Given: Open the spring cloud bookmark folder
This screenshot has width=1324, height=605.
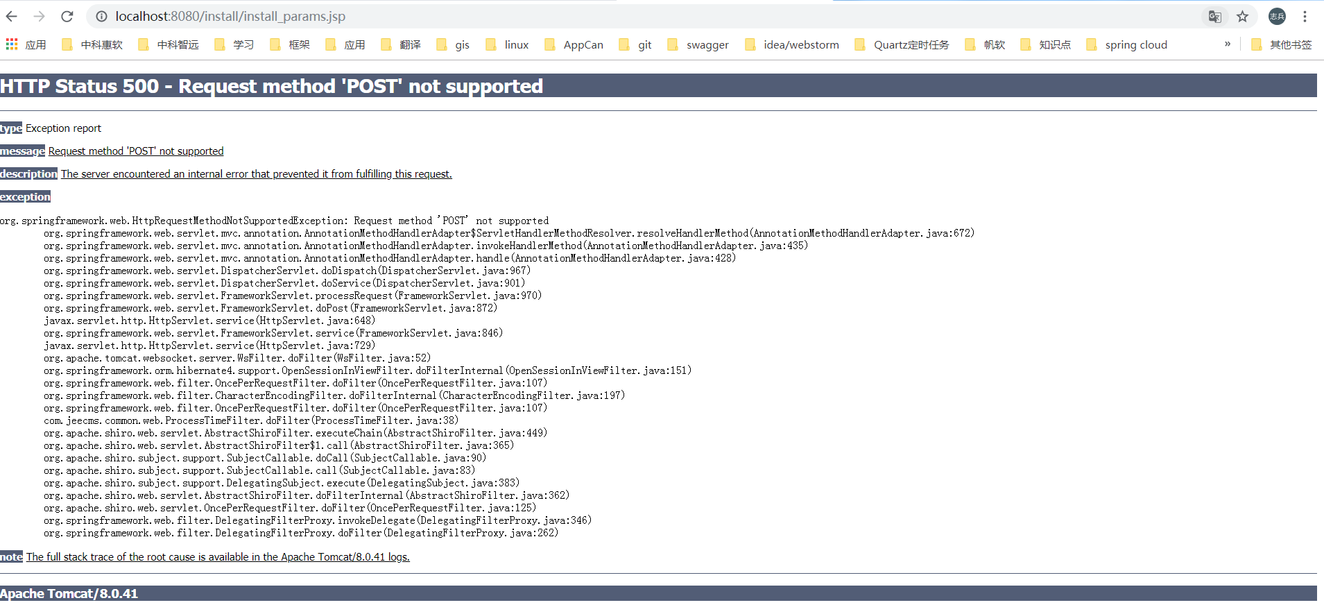Looking at the screenshot, I should [1126, 44].
